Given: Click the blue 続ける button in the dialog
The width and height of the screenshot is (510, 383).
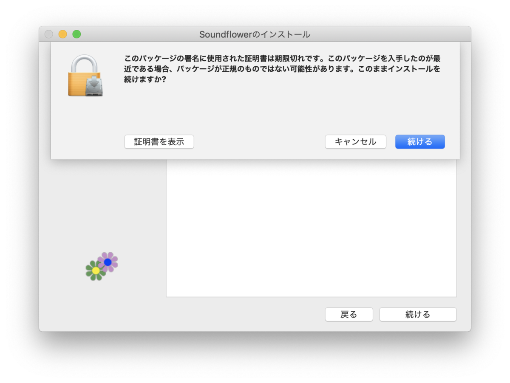Looking at the screenshot, I should pyautogui.click(x=420, y=142).
